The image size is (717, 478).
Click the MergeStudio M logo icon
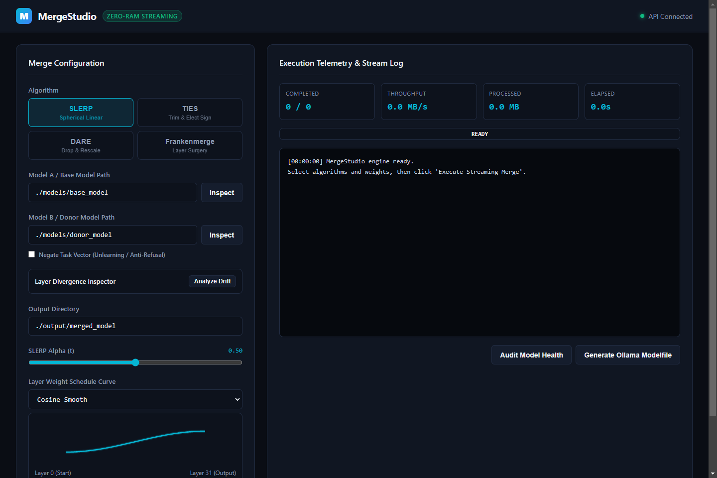(x=24, y=16)
